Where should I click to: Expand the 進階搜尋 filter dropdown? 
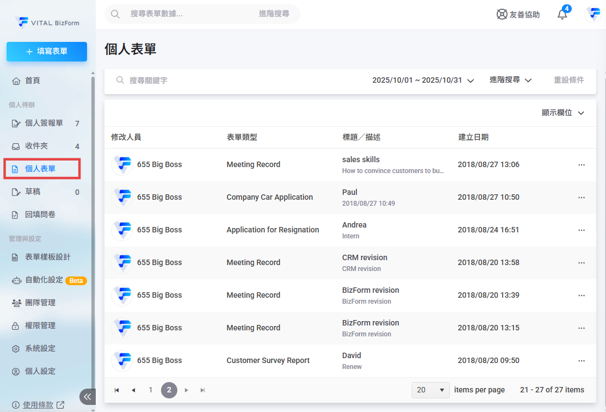[x=510, y=80]
